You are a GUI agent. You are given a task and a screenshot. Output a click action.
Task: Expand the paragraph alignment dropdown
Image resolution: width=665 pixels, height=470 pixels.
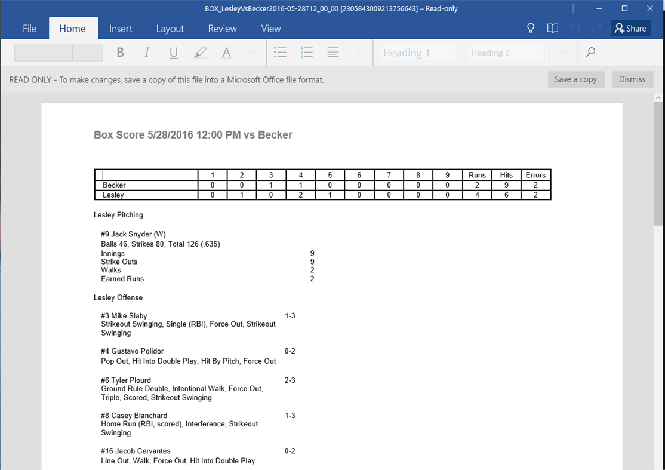(358, 53)
